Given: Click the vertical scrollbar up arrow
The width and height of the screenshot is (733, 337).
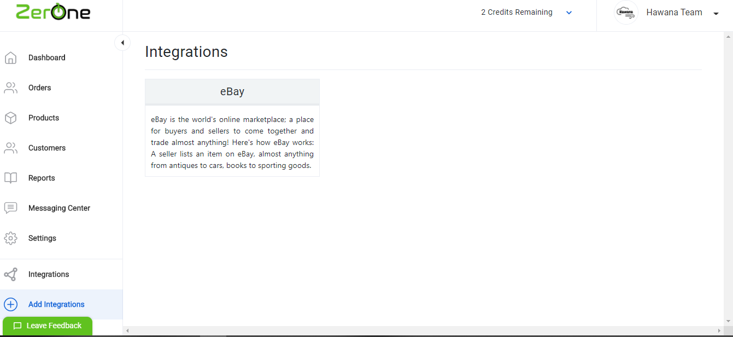Looking at the screenshot, I should (728, 37).
